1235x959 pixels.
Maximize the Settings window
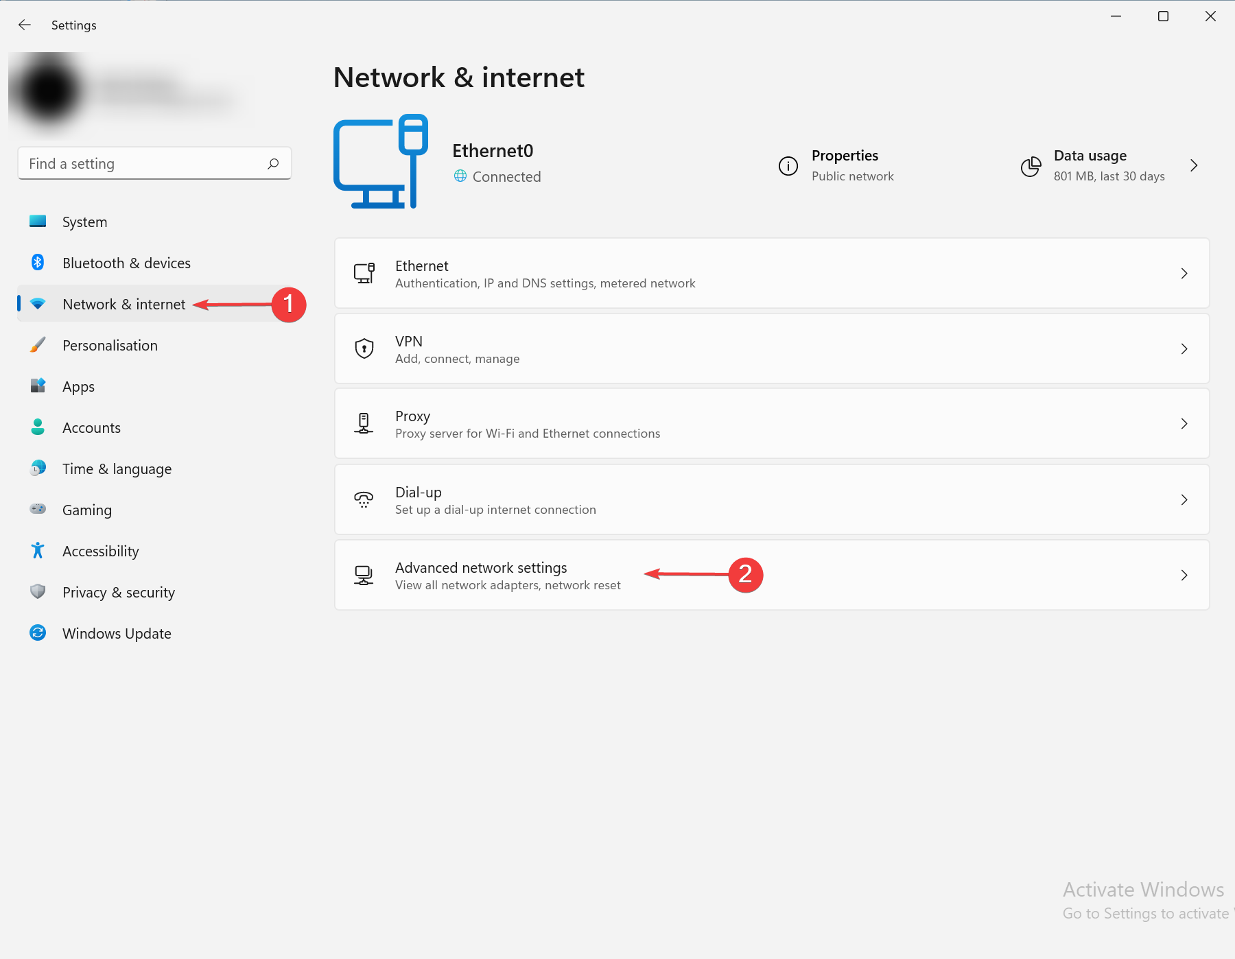(1163, 16)
